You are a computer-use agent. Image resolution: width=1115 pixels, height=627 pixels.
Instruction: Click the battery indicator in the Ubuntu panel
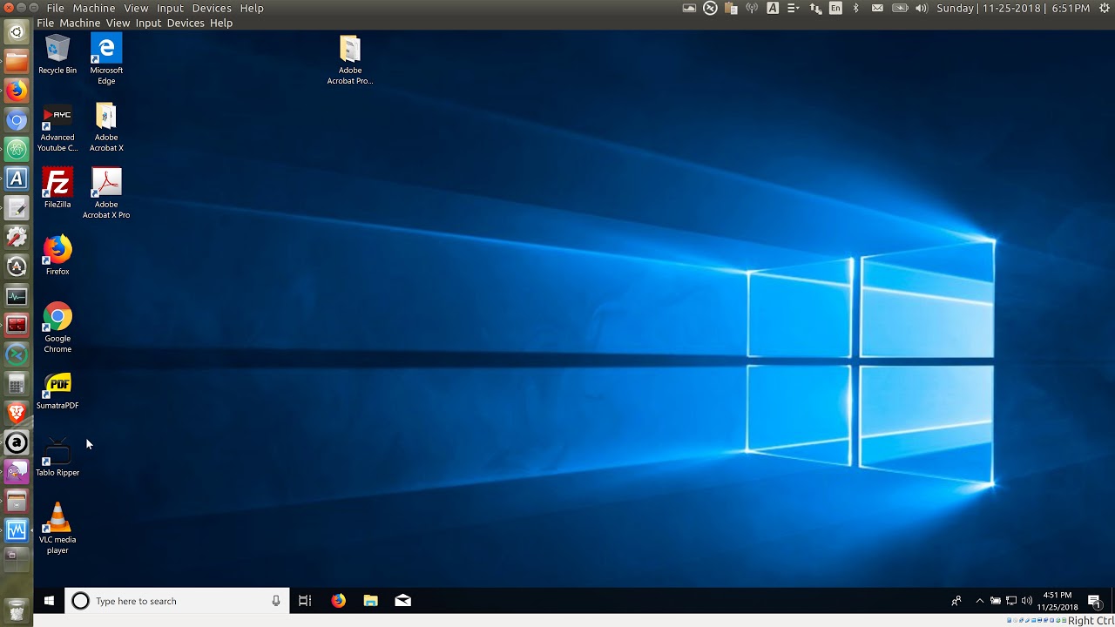click(x=900, y=8)
